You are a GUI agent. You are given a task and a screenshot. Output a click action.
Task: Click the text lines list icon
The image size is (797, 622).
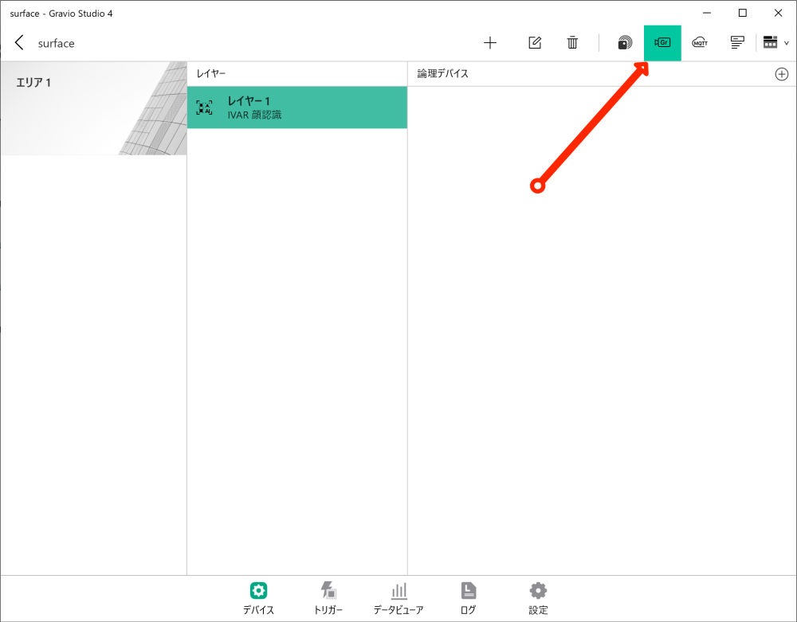click(x=737, y=43)
